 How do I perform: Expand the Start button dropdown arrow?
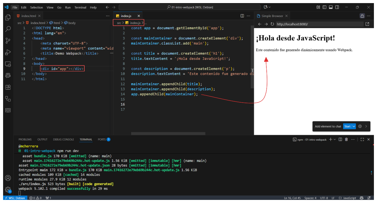point(354,126)
